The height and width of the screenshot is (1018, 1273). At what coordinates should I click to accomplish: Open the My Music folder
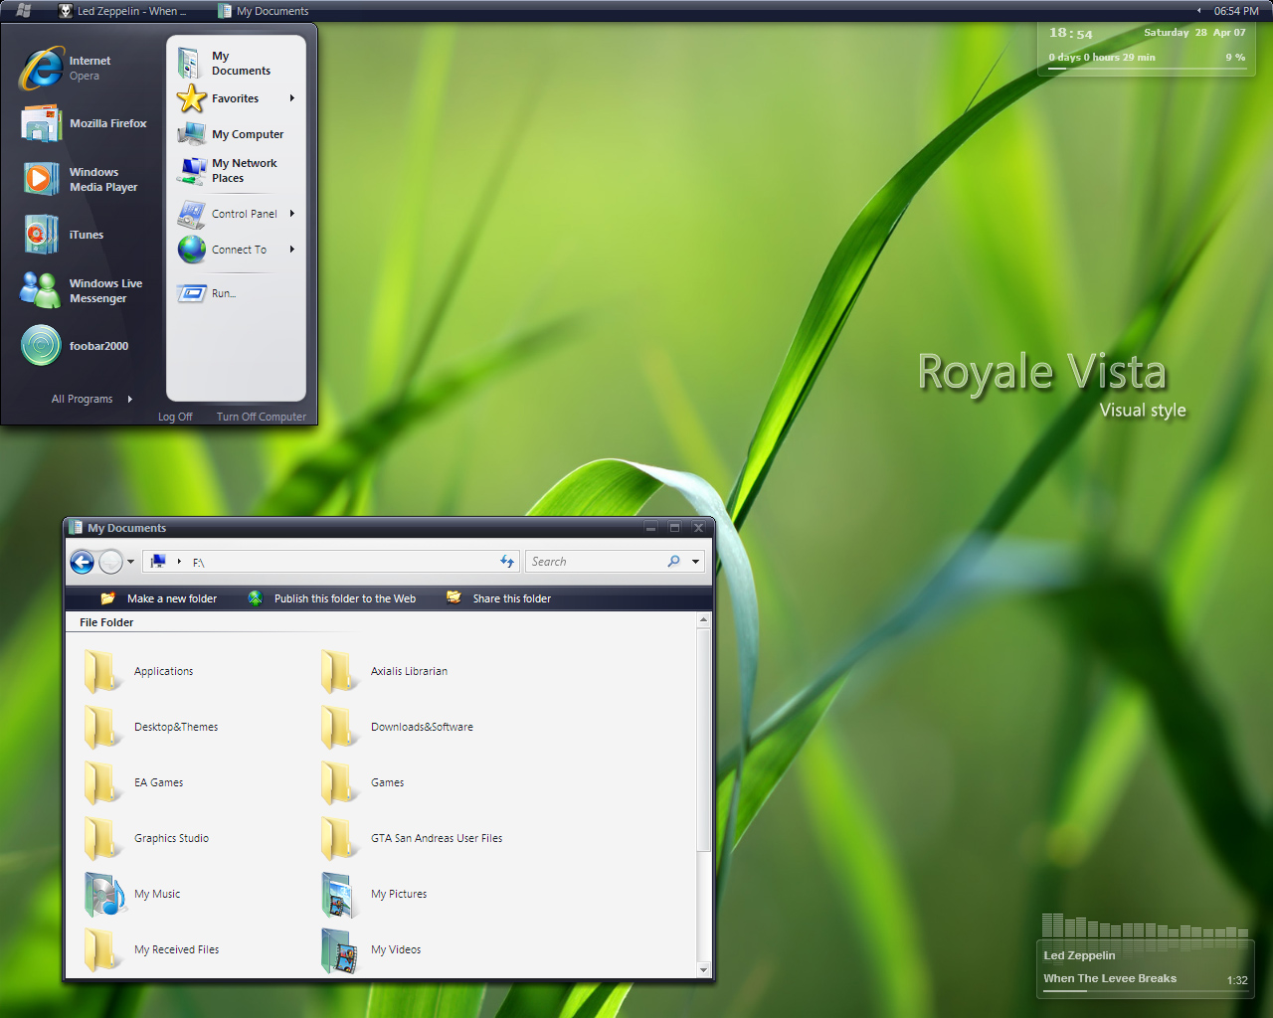click(155, 894)
